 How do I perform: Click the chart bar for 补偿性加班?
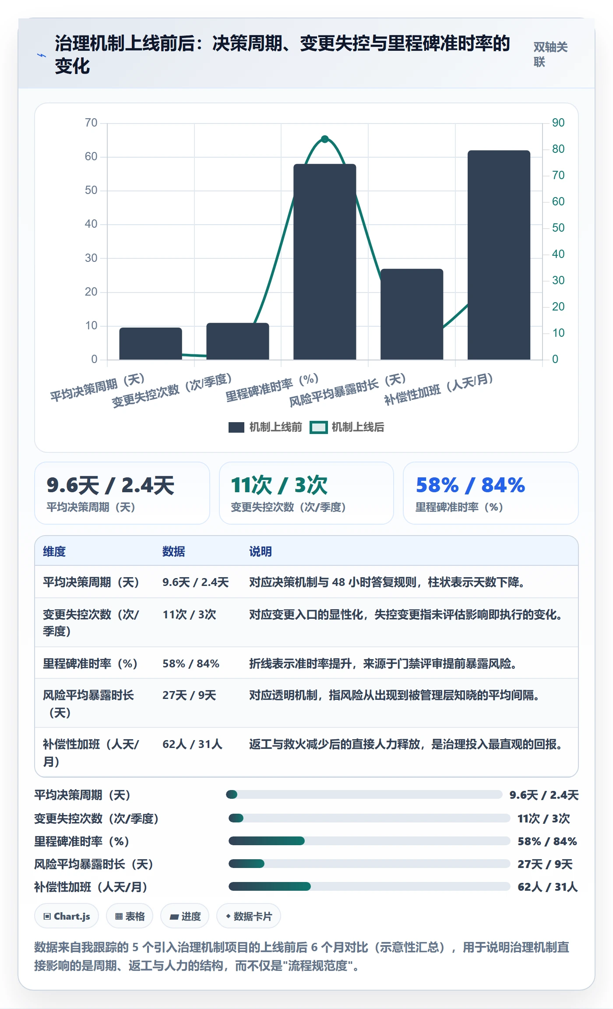click(x=499, y=255)
